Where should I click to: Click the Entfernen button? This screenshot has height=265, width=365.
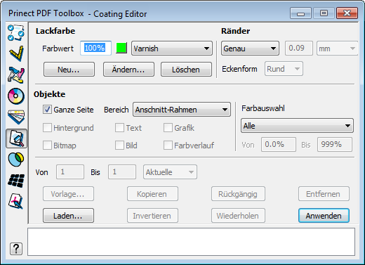point(324,194)
